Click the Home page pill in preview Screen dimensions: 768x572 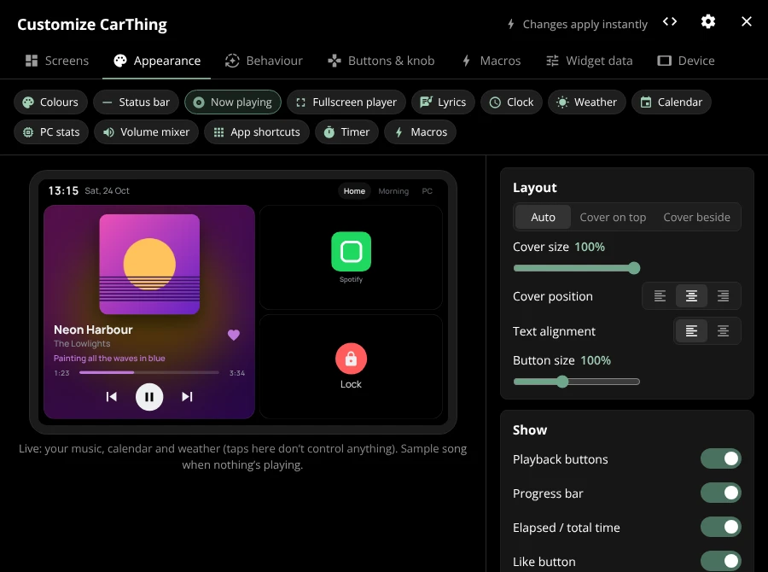(354, 191)
